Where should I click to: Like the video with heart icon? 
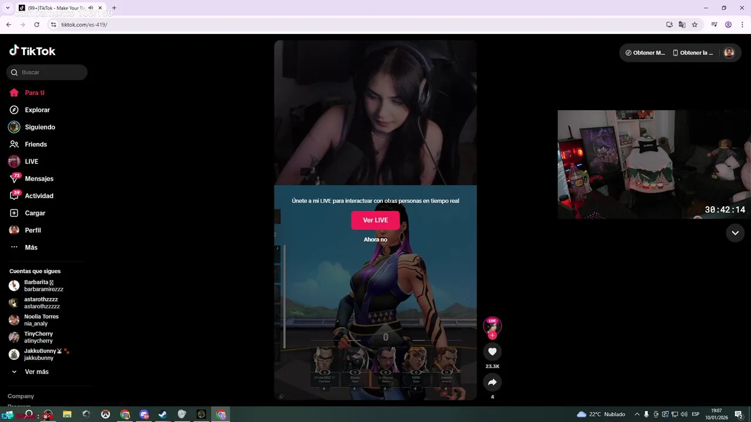click(x=492, y=352)
